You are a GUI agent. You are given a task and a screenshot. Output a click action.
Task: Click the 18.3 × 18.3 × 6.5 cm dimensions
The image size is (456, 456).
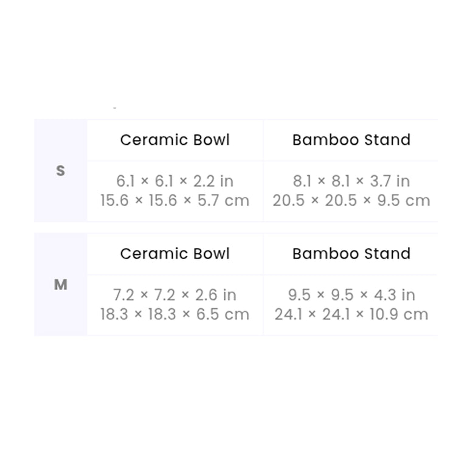pos(175,314)
